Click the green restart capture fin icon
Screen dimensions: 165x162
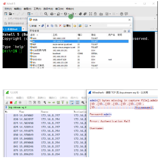pyautogui.click(x=16, y=102)
